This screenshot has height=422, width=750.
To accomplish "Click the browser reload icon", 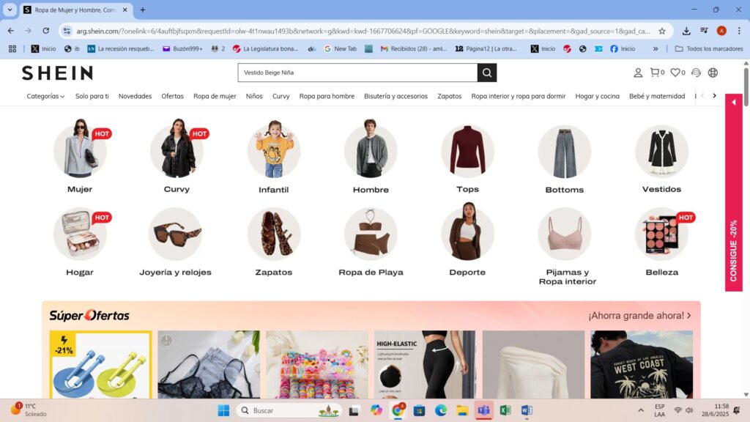I will (45, 32).
